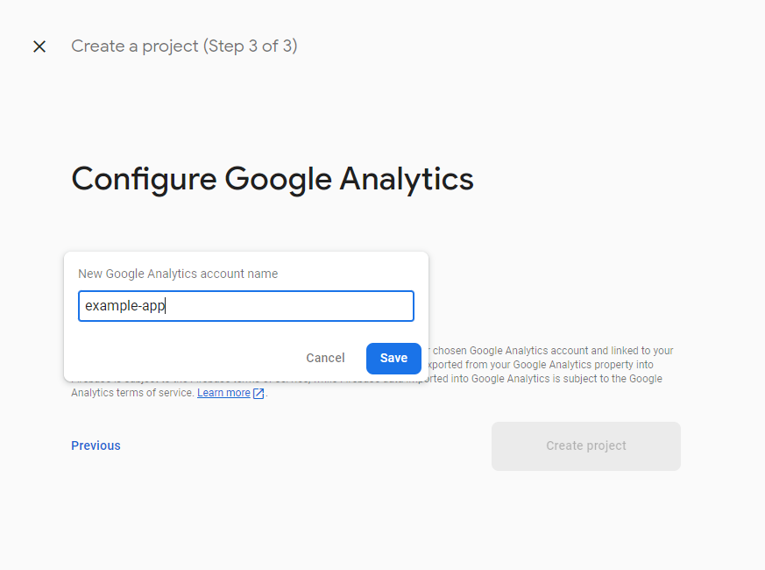This screenshot has width=765, height=570.
Task: Open the Learn more link
Action: pos(223,393)
